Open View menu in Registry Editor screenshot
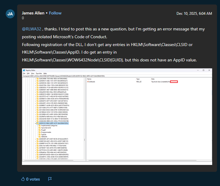 [x=33, y=73]
